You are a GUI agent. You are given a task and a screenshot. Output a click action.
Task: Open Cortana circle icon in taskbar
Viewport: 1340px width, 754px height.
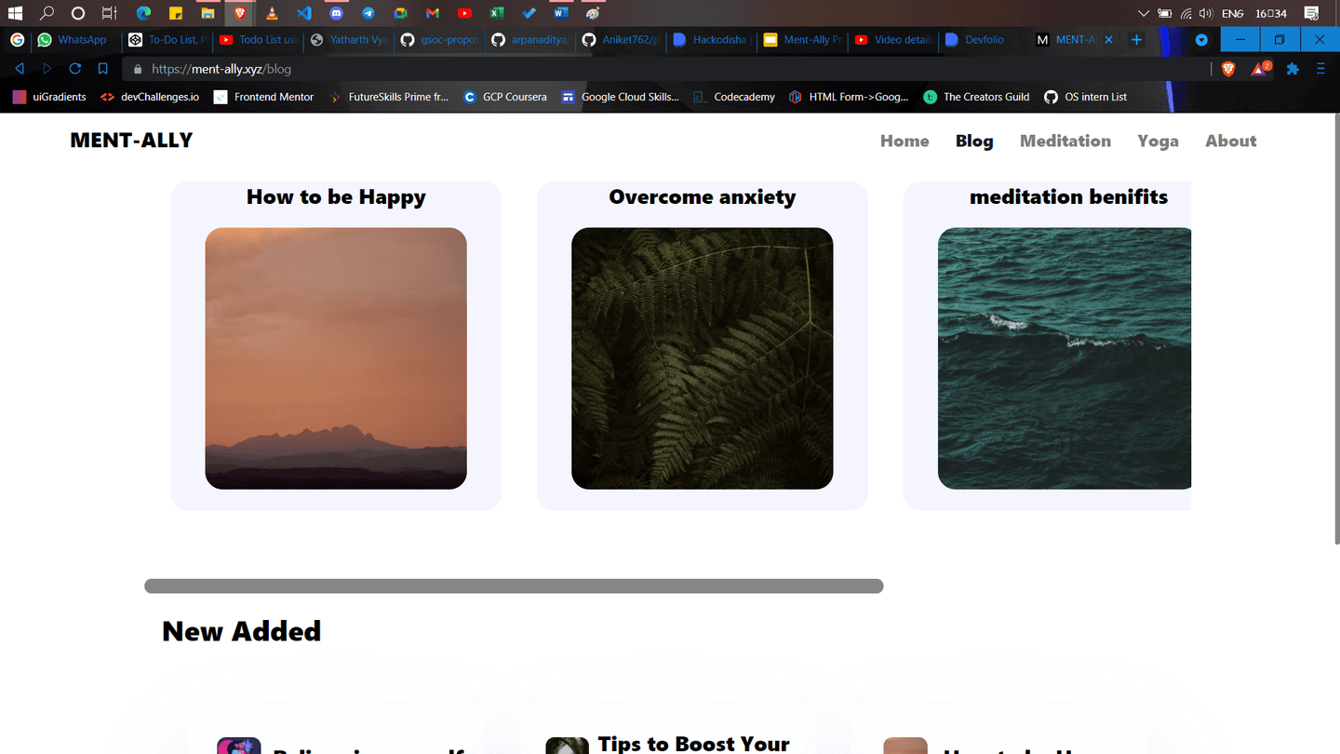click(78, 13)
